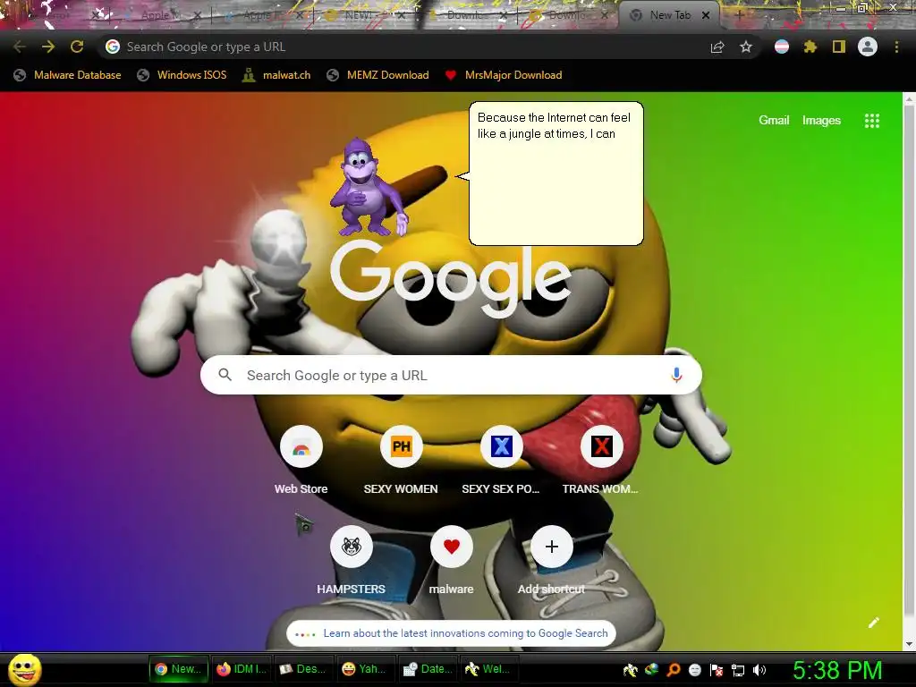Open the MEMZ Download bookmark
The image size is (916, 687).
(378, 75)
